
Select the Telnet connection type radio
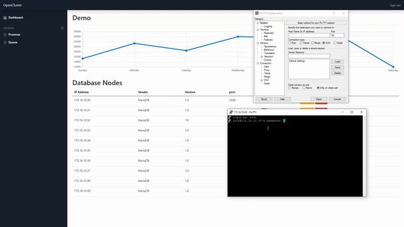pos(301,43)
